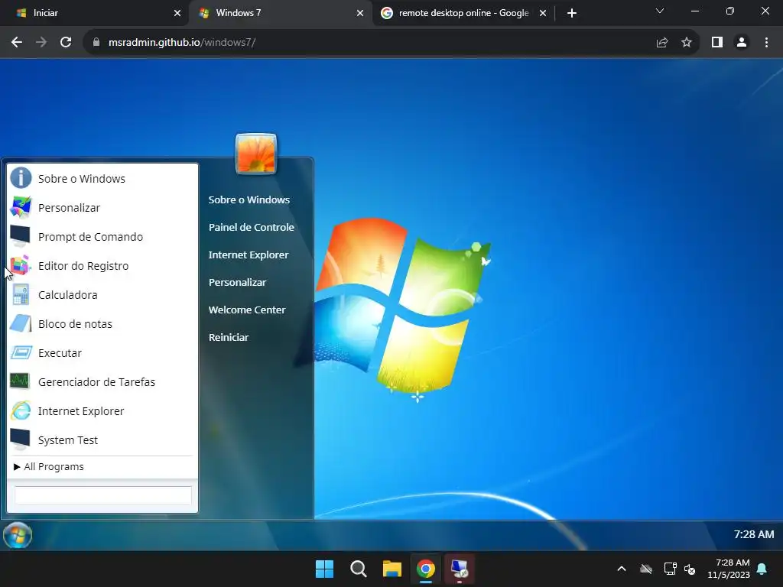The height and width of the screenshot is (587, 783).
Task: Bookmark this page with star icon
Action: point(687,43)
